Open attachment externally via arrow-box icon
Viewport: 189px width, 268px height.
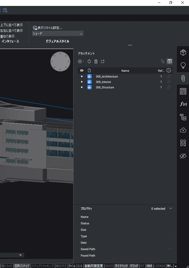coord(103,61)
